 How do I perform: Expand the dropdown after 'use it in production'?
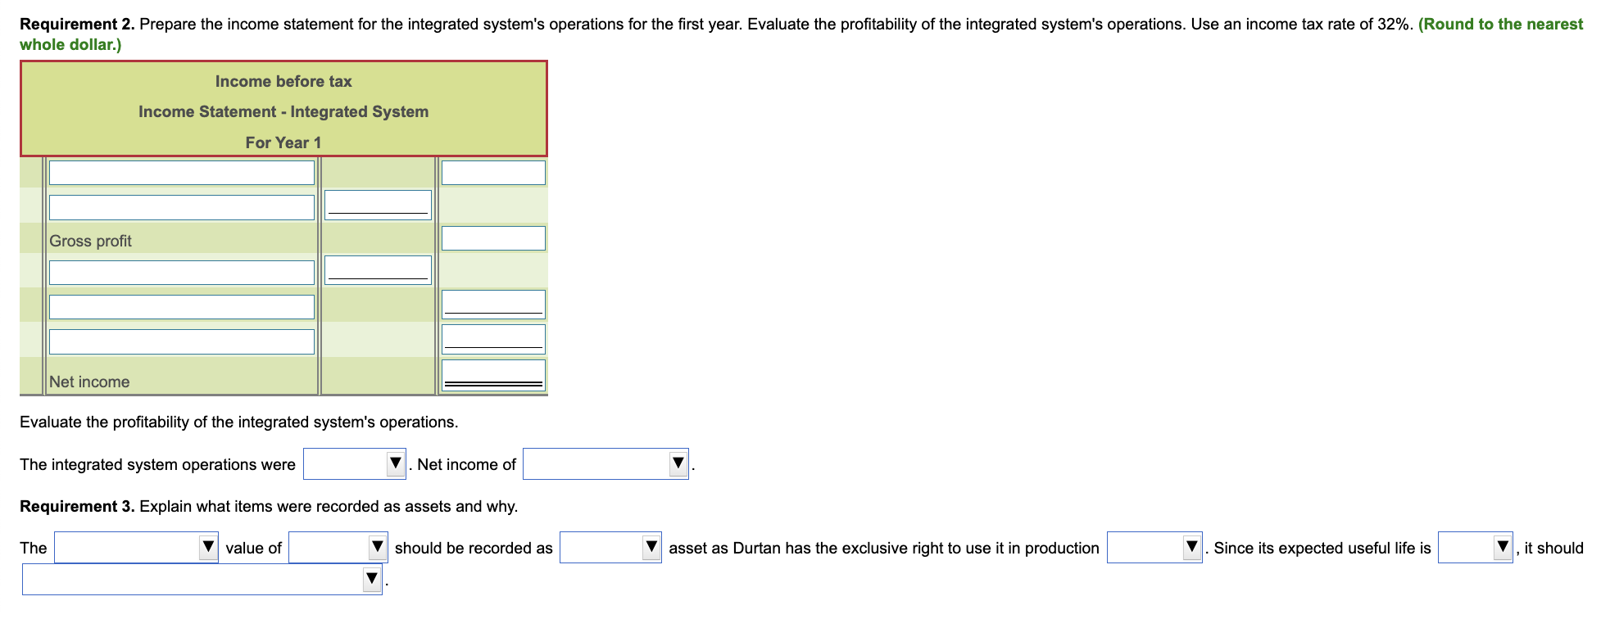coord(1154,548)
